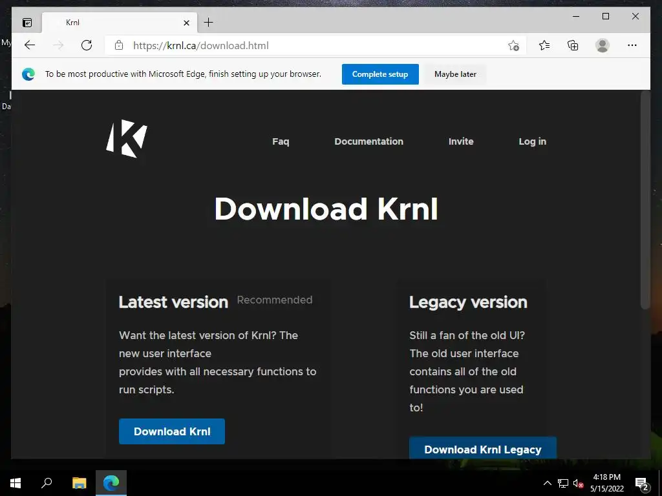Click the Legacy version heading

[468, 302]
